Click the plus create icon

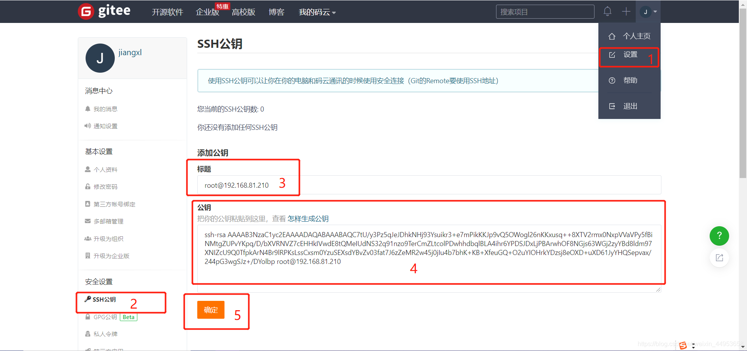coord(626,11)
